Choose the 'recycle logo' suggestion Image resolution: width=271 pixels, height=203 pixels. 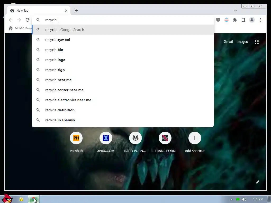pos(123,60)
